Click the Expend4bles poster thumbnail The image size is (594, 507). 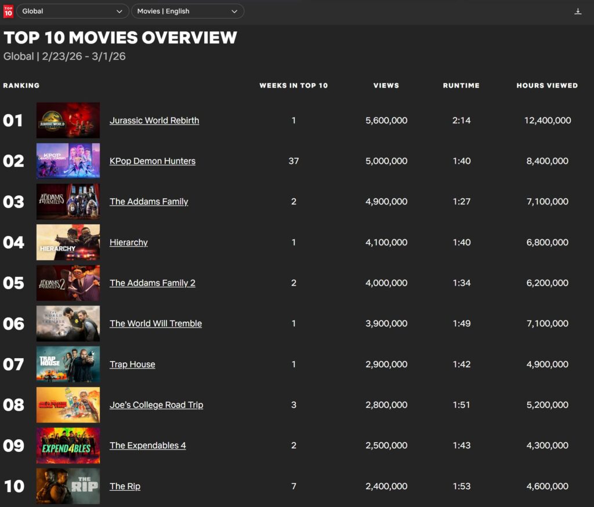pos(68,446)
